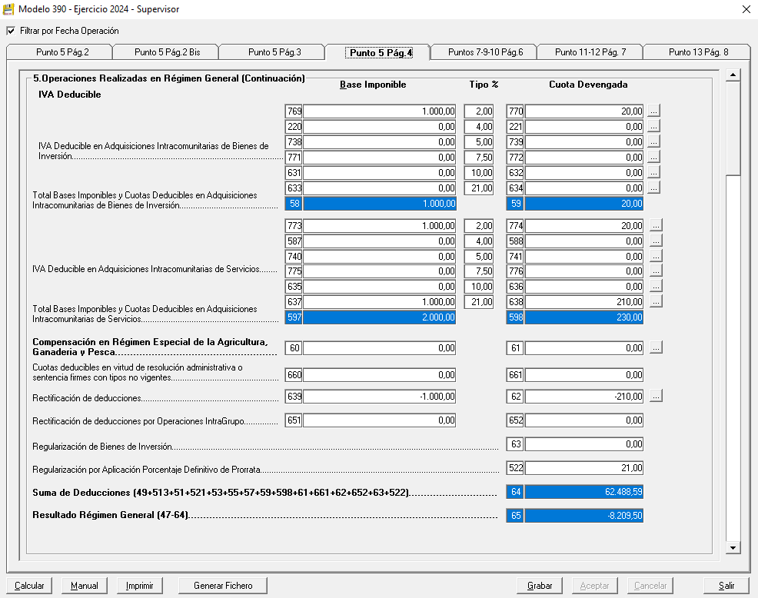Open Punto 11-12 Pág. 7 tab
758x598 pixels.
[590, 51]
